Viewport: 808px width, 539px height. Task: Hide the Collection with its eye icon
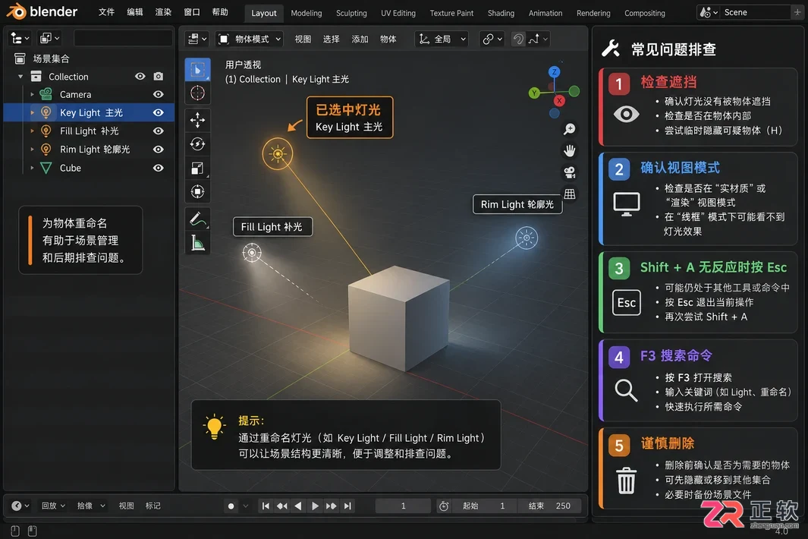click(x=140, y=77)
